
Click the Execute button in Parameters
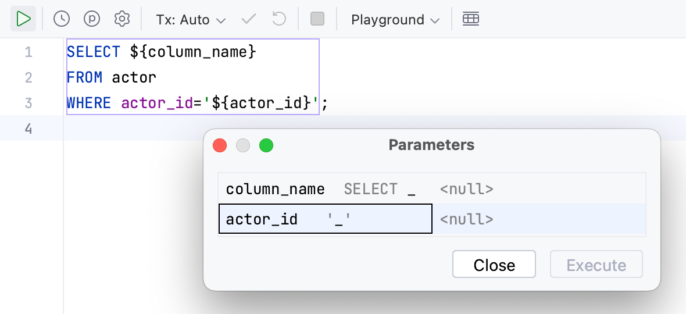(x=596, y=265)
